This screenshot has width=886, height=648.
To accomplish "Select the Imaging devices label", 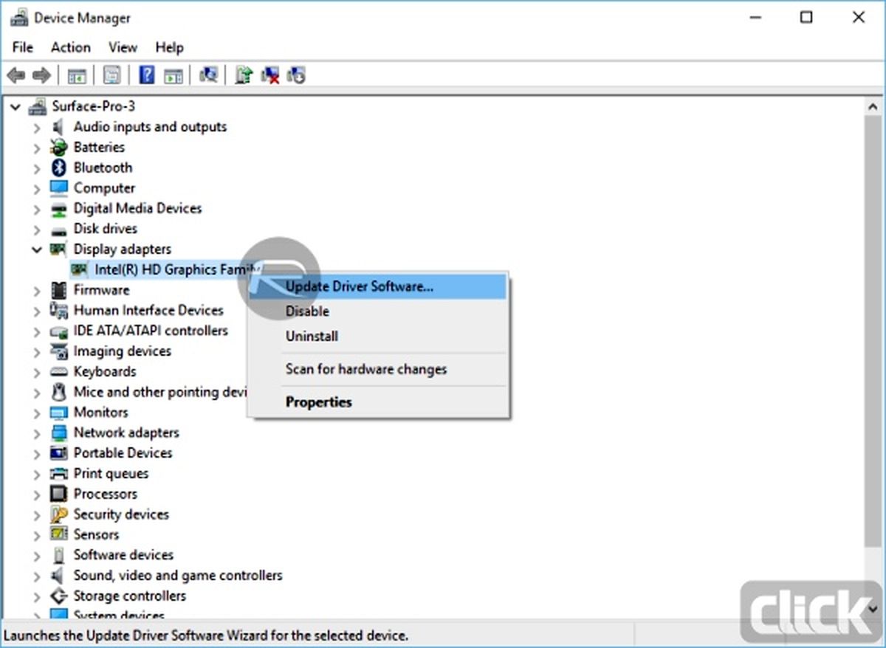I will tap(122, 351).
